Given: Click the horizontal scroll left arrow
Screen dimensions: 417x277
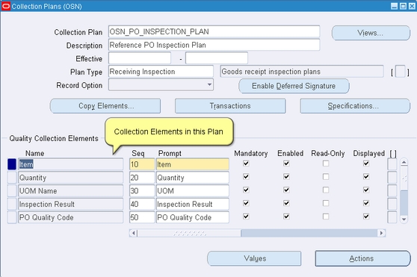Looking at the screenshot, I should pos(134,233).
